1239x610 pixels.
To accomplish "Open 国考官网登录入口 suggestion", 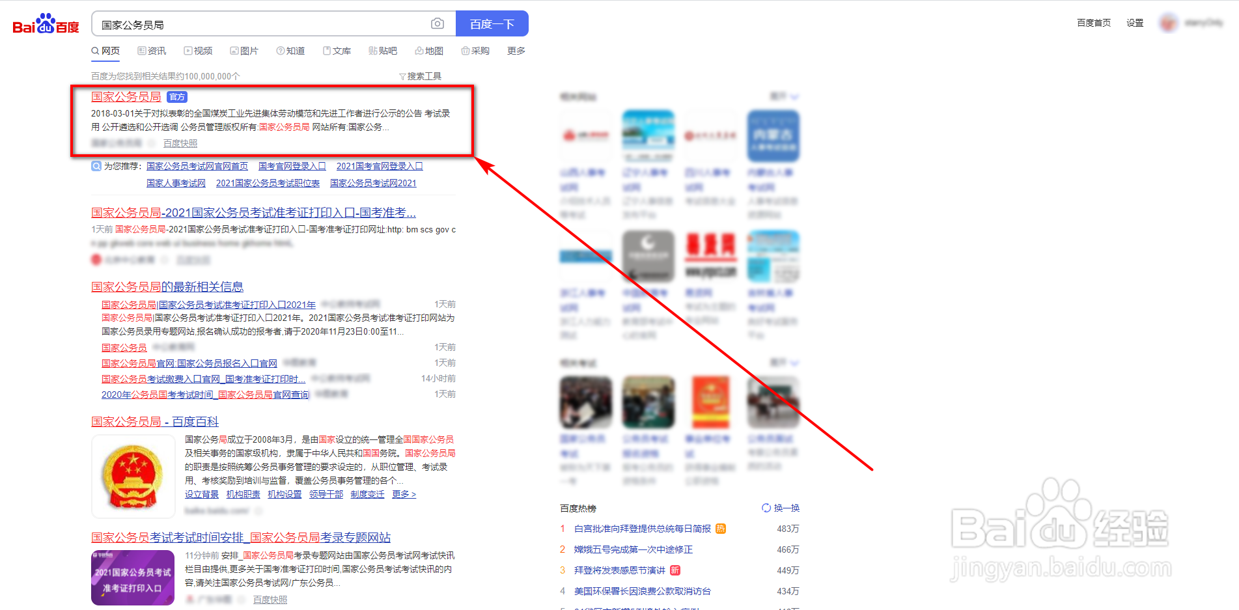I will (x=292, y=166).
